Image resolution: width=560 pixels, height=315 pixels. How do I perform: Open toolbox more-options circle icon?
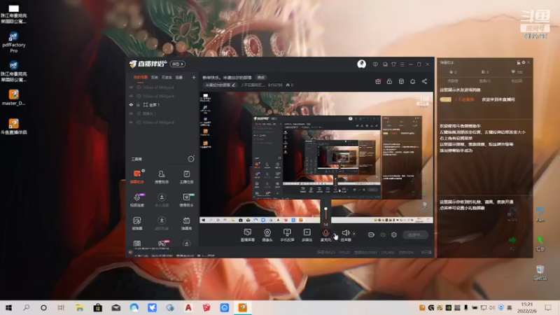click(x=191, y=159)
